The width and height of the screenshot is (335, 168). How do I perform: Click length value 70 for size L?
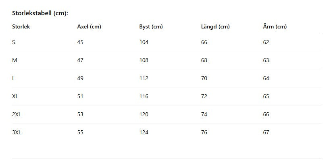pos(204,78)
